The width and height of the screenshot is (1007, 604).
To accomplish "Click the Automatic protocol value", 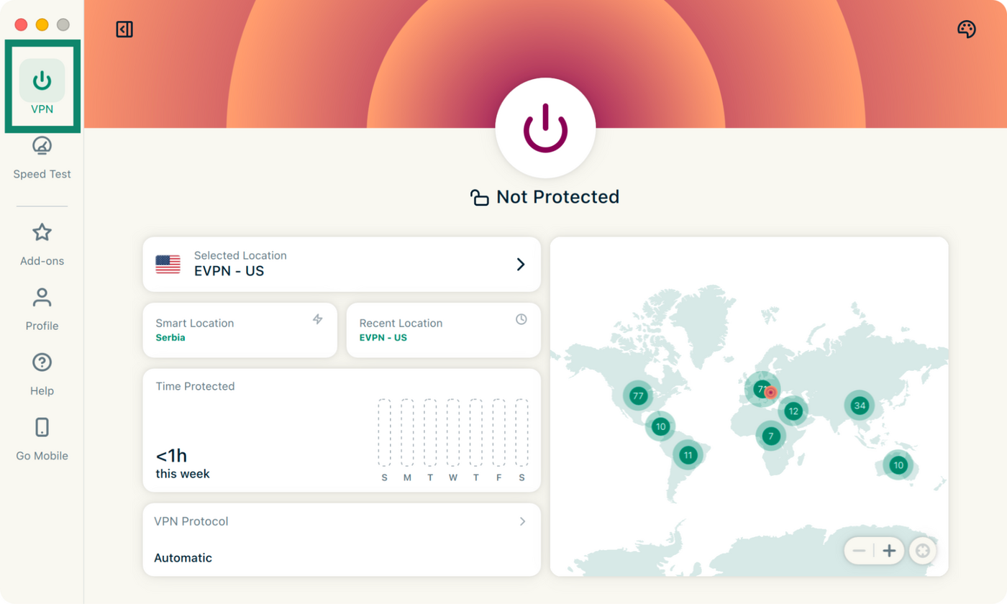I will 183,558.
